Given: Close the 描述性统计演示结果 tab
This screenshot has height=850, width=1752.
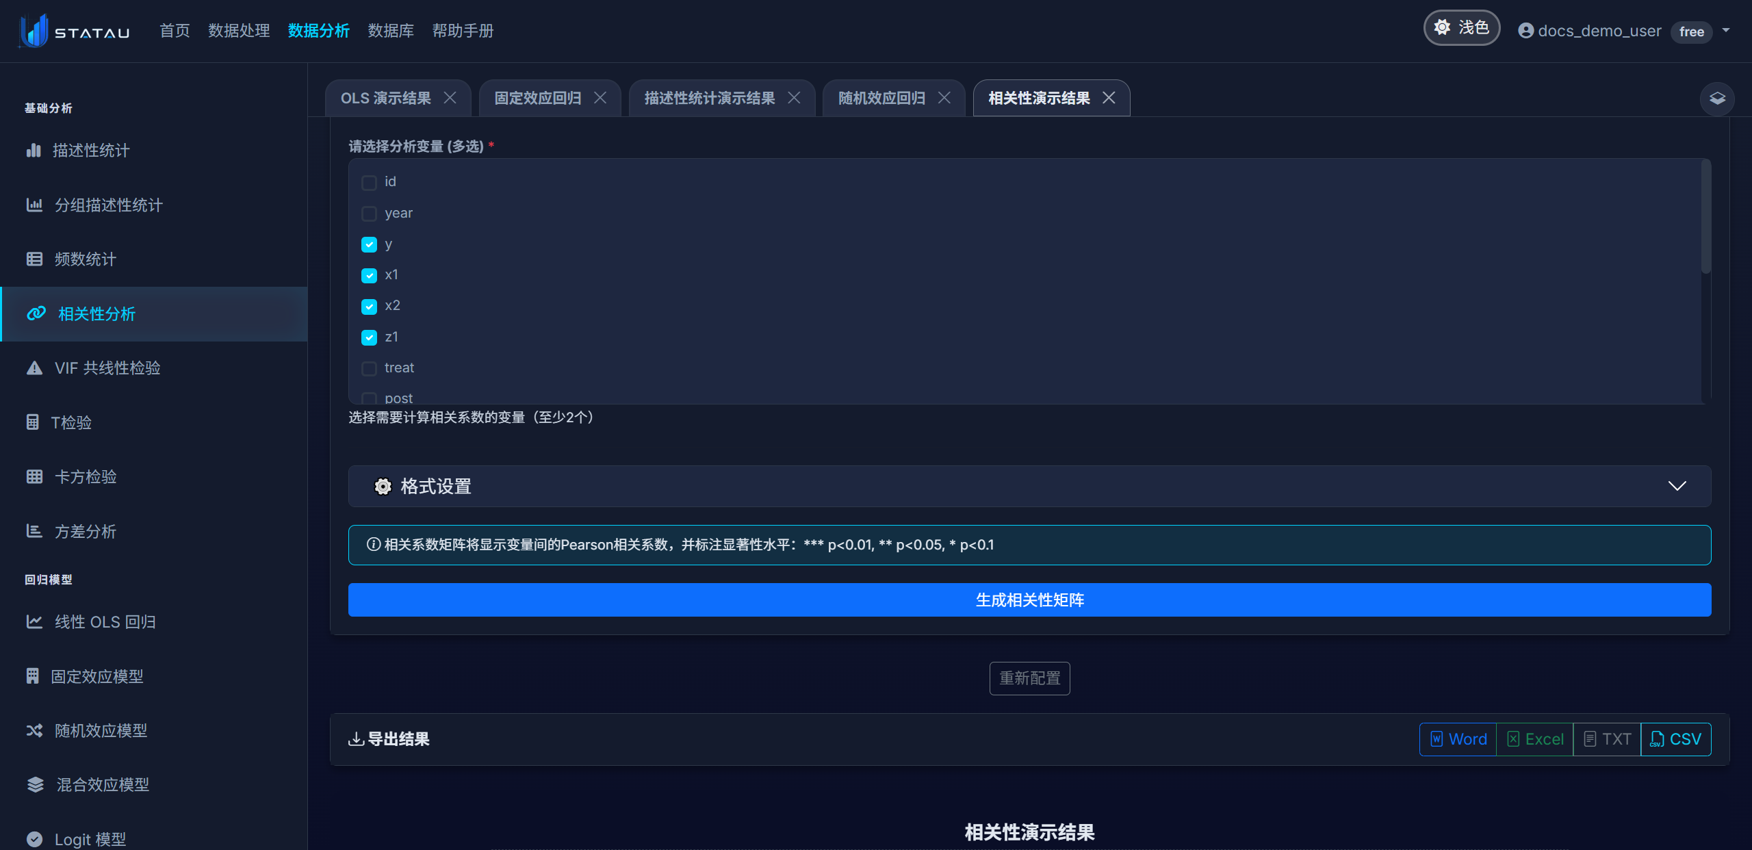Looking at the screenshot, I should click(794, 98).
